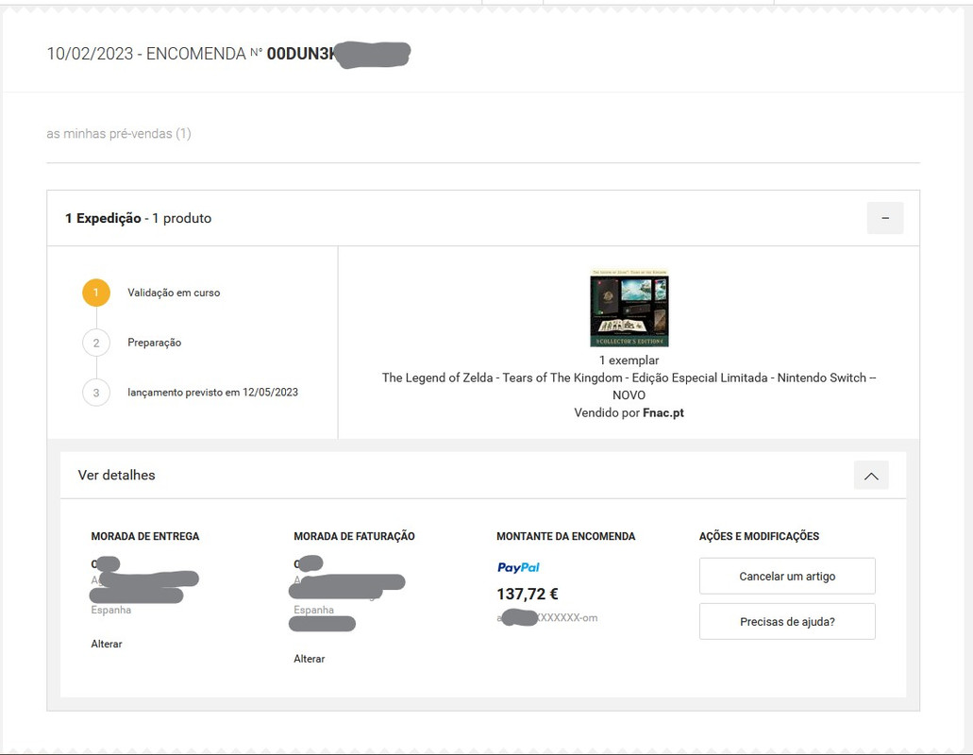
Task: Click Alterar under Morada de Entrega
Action: [106, 644]
